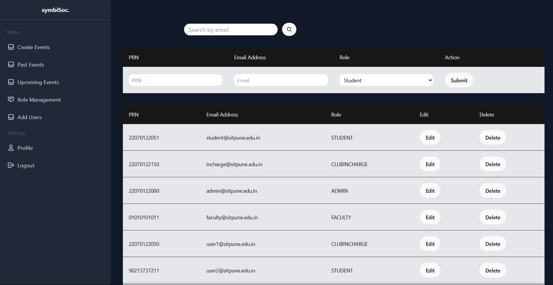Delete the student@sitpune.edu.in row
The width and height of the screenshot is (553, 285).
(x=493, y=138)
